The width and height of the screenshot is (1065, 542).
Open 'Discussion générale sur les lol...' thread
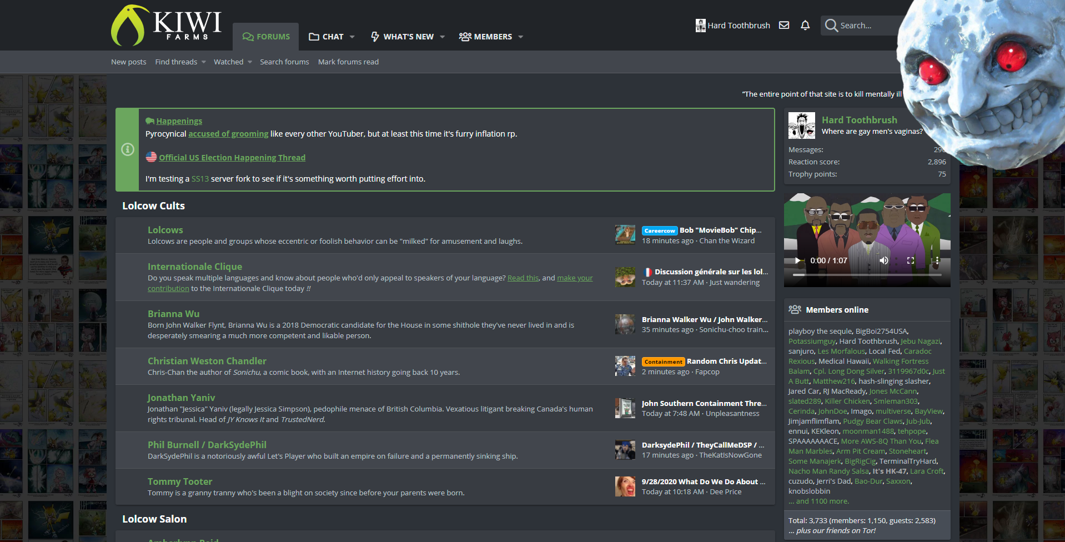click(711, 272)
